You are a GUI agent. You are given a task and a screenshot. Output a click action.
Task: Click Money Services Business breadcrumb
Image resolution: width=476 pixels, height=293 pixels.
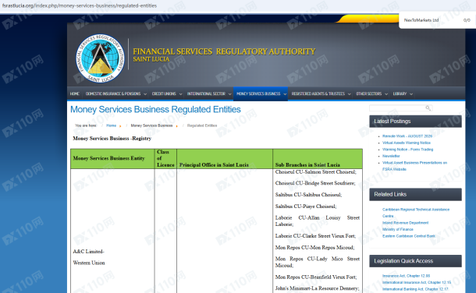click(151, 125)
